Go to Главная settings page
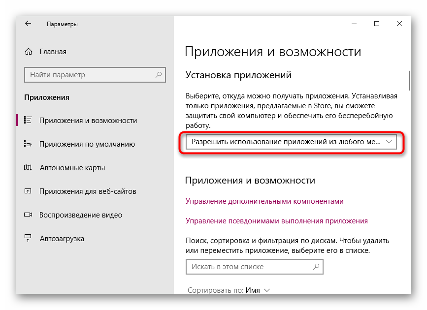Screen dimensions: 427x310 click(x=53, y=52)
